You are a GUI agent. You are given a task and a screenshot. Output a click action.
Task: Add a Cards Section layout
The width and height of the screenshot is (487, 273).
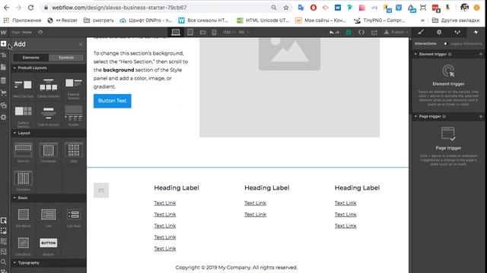click(49, 88)
